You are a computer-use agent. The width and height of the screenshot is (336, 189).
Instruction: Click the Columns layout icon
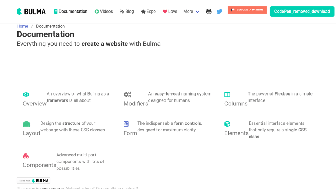227,94
